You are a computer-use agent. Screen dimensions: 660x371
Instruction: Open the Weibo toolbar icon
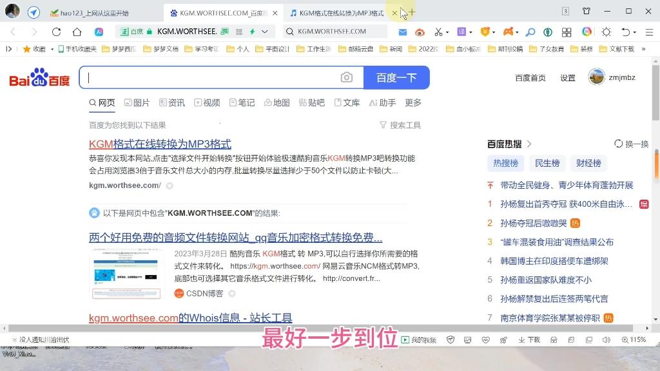click(419, 32)
